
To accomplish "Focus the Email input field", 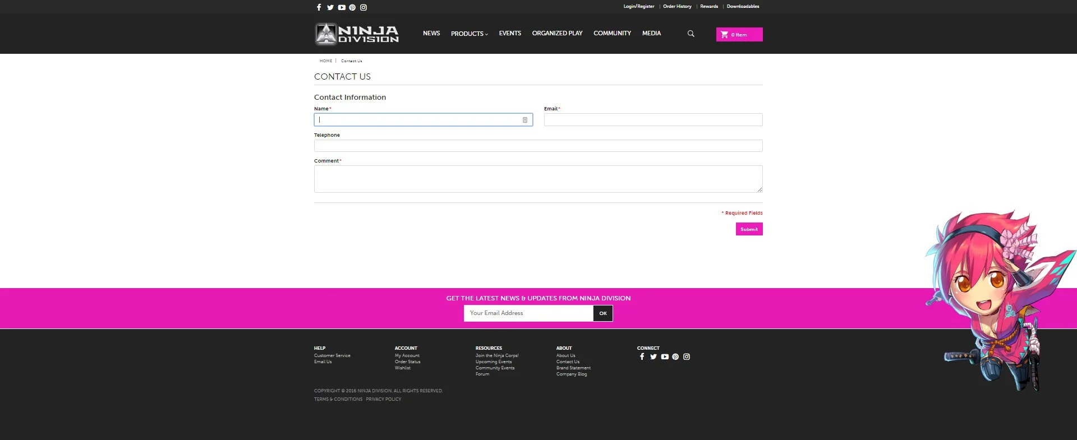I will (653, 120).
